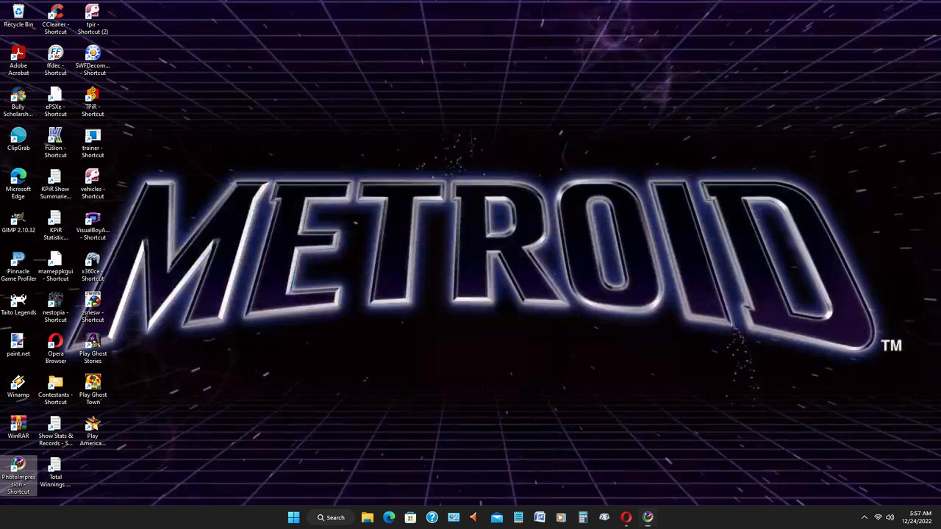Select the vehicles shortcut icon
Viewport: 941px width, 529px height.
click(93, 184)
